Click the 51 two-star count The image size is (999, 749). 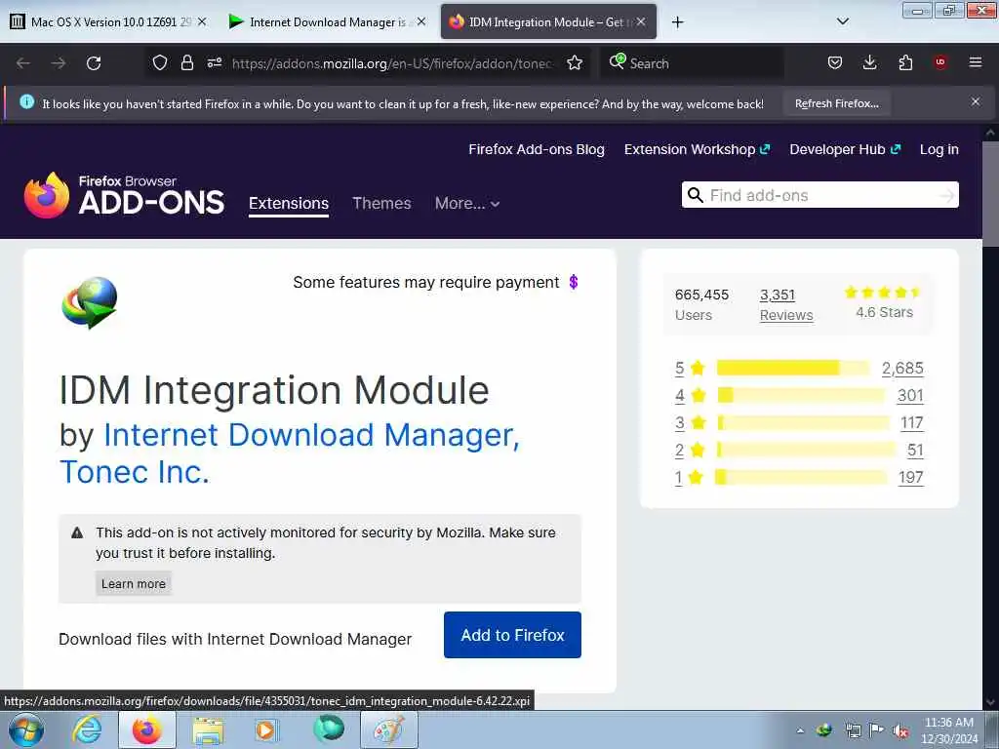click(x=915, y=451)
